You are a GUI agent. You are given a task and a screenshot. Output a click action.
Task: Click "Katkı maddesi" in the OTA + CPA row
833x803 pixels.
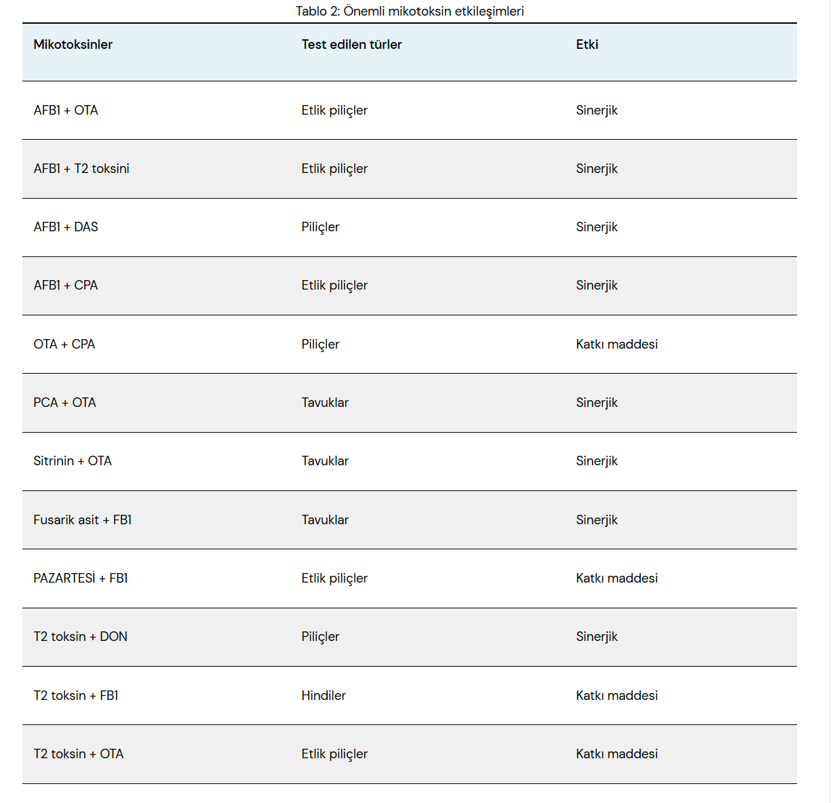(x=617, y=345)
